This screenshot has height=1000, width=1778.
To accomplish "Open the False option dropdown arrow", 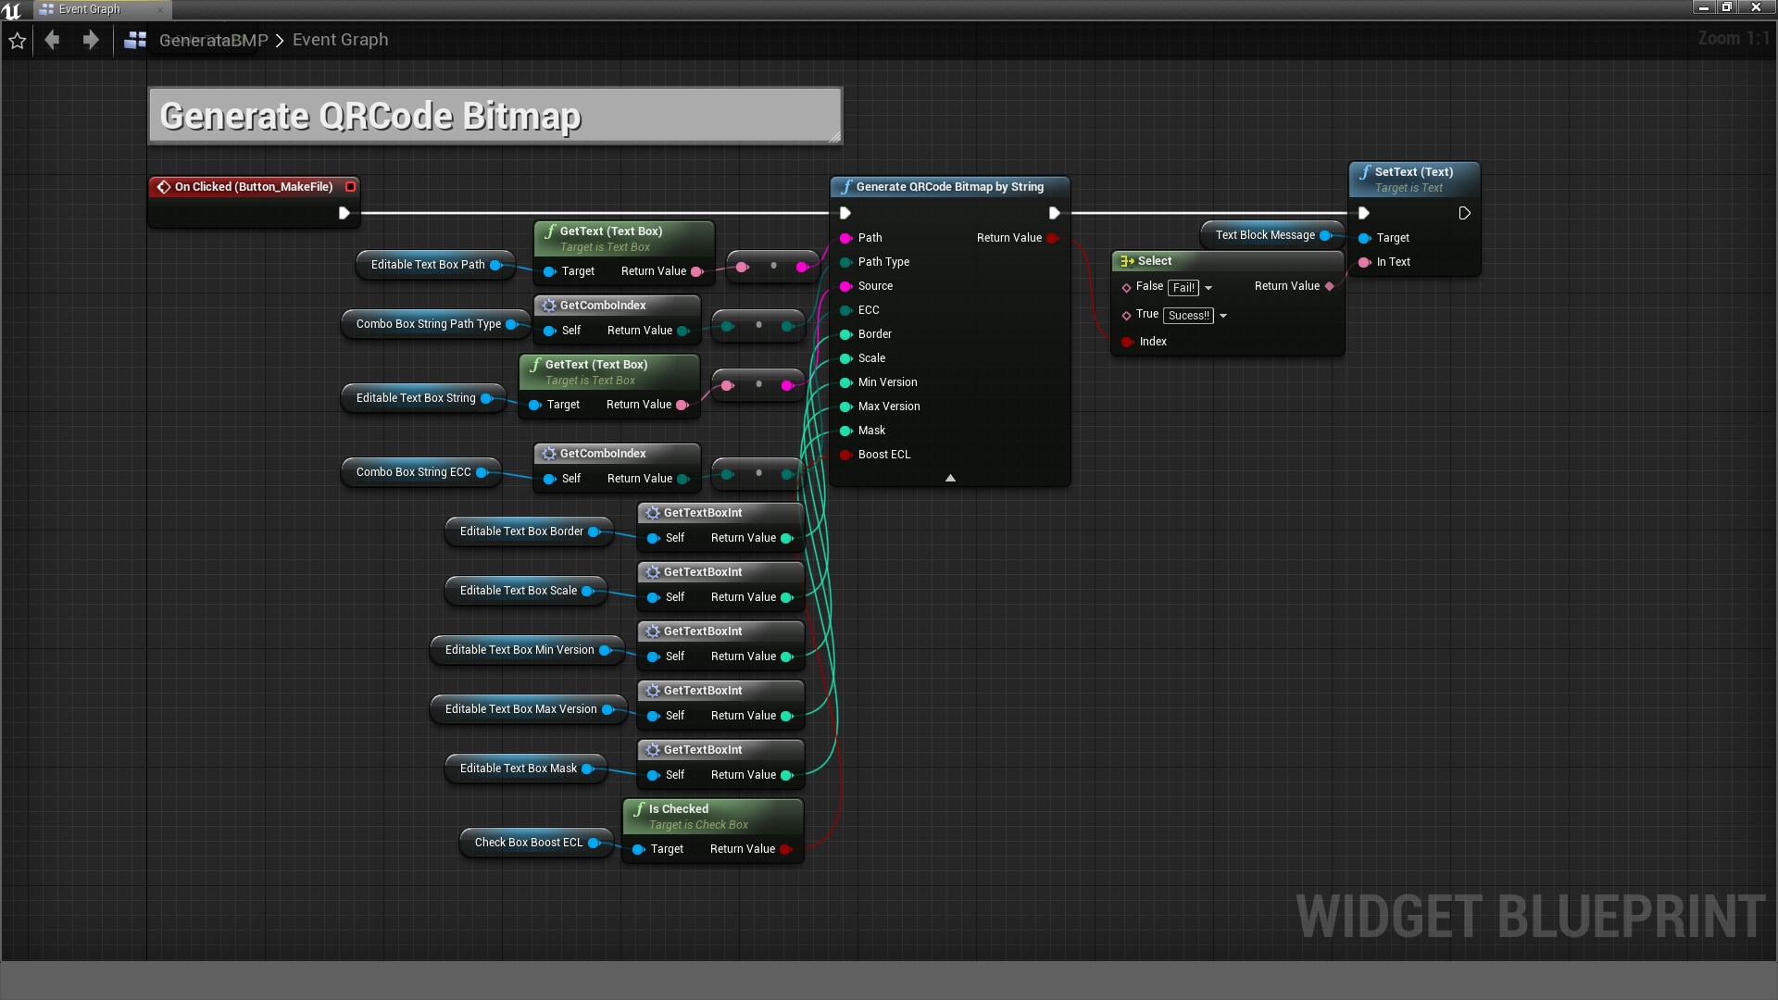I will pos(1208,288).
